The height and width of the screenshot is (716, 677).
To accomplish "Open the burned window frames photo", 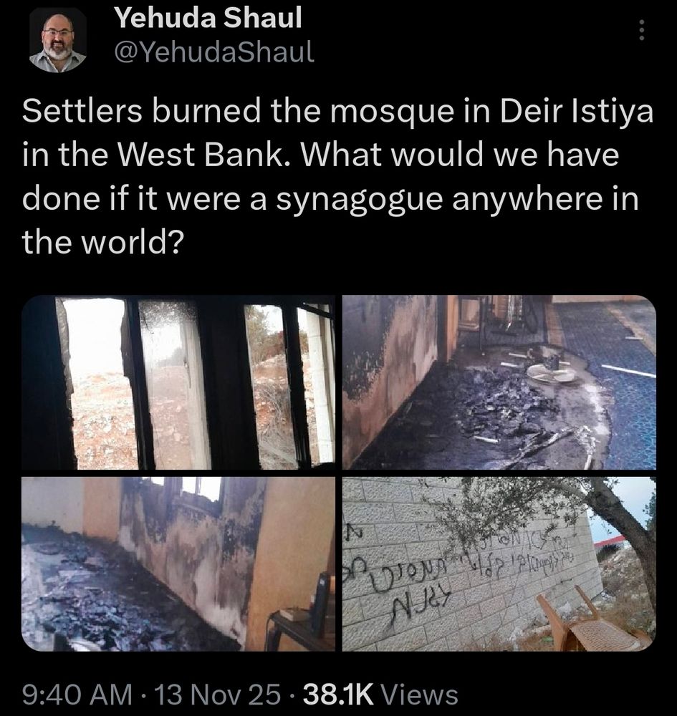I will (178, 382).
